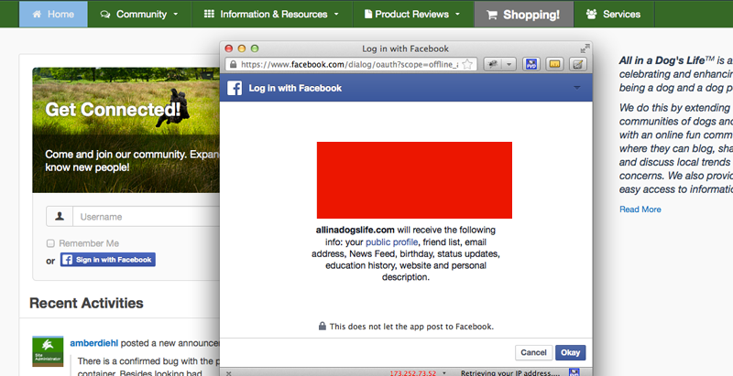Screen dimensions: 733x376
Task: Open the dropdown arrow beside the IP address
Action: click(x=444, y=372)
